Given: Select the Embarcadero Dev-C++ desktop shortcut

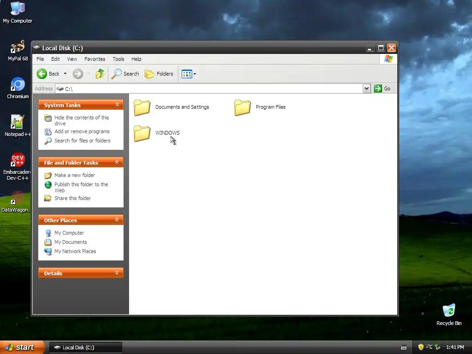Looking at the screenshot, I should pos(18,166).
